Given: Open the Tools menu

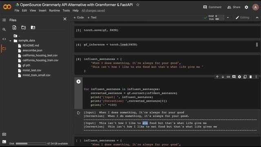Looking at the screenshot, I should (x=66, y=11).
